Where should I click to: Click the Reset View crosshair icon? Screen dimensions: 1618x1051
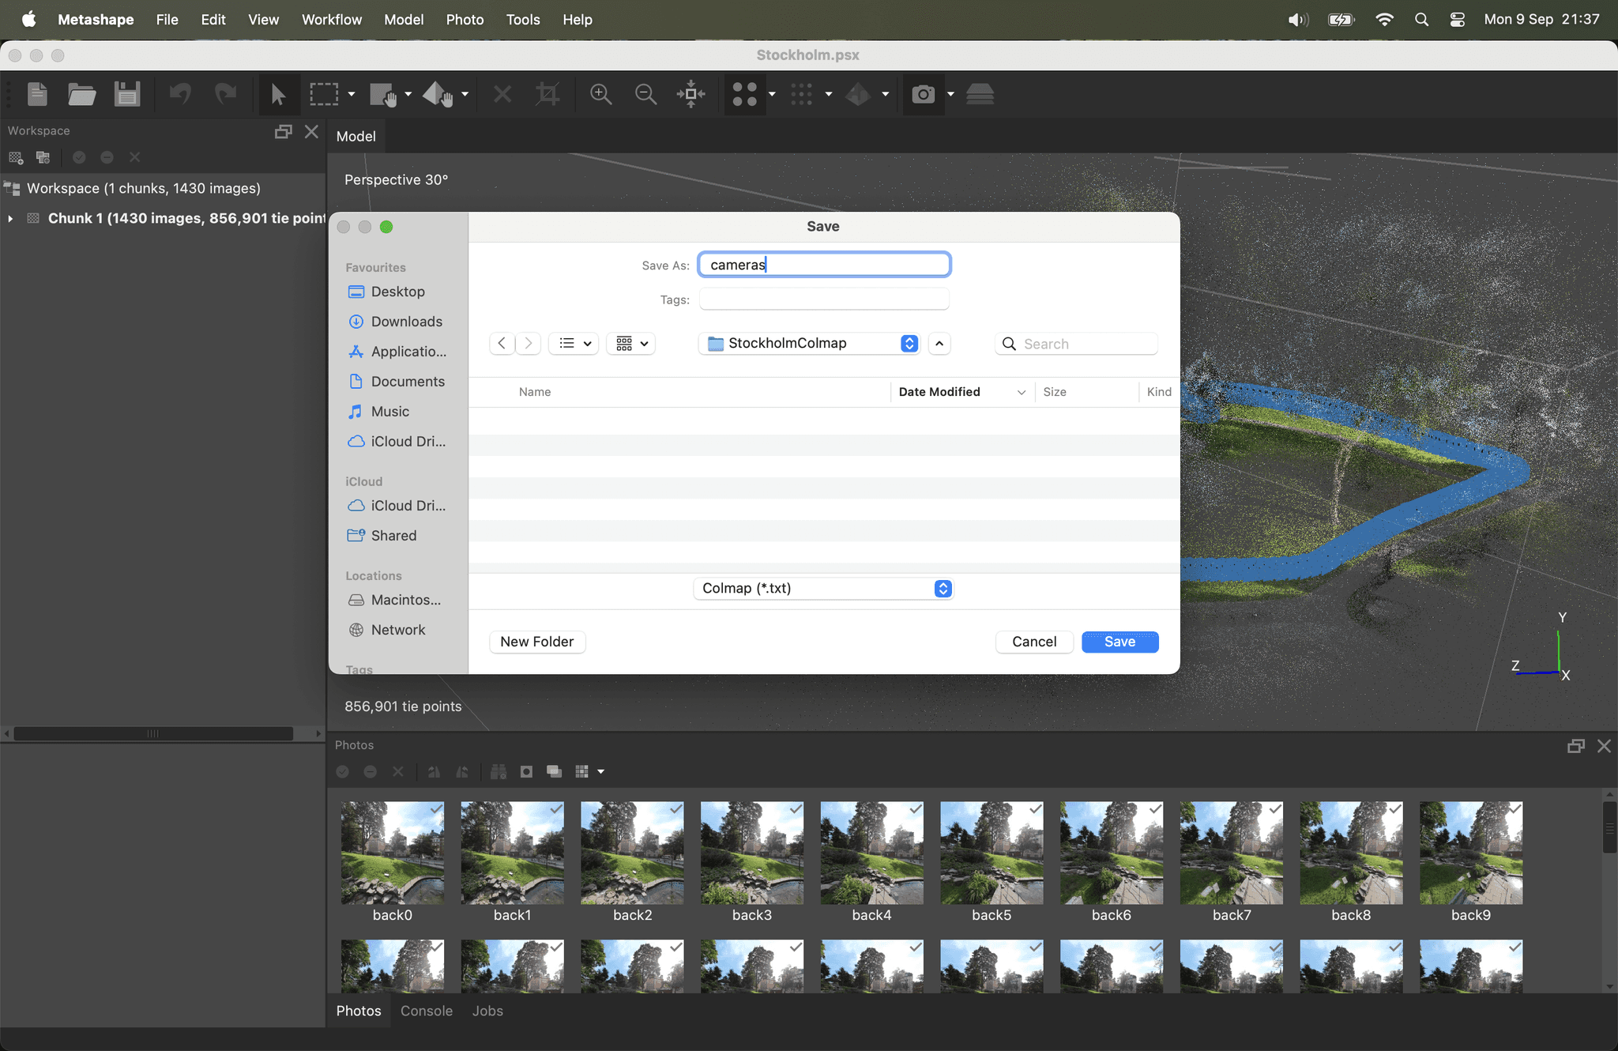[690, 94]
